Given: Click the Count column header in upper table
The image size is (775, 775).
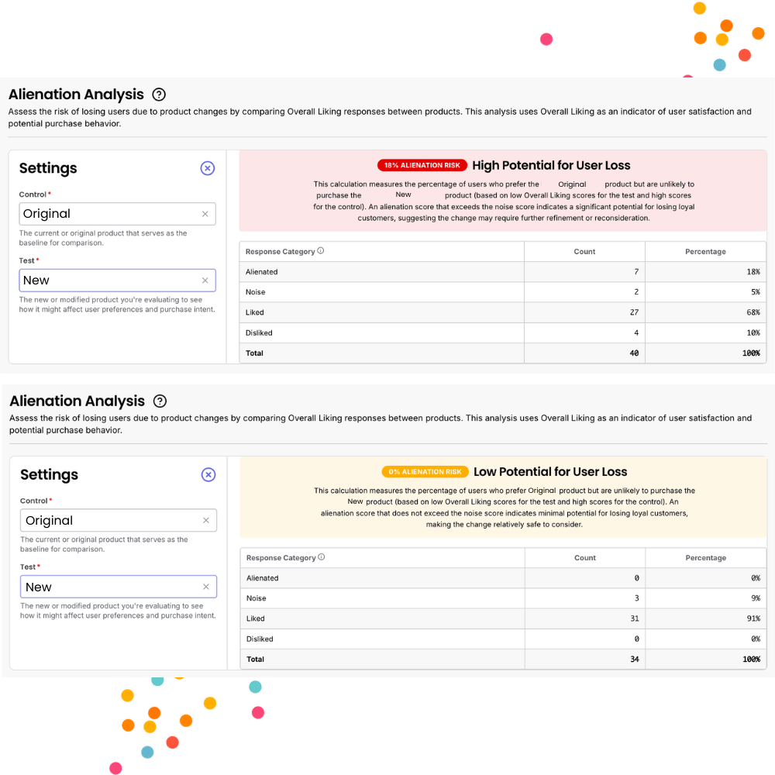Looking at the screenshot, I should click(x=584, y=252).
